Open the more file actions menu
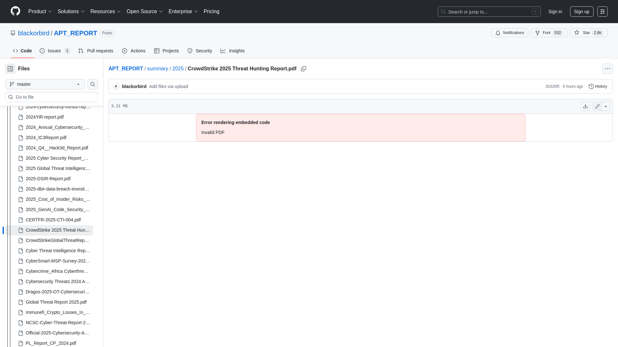This screenshot has height=347, width=618. coord(608,69)
